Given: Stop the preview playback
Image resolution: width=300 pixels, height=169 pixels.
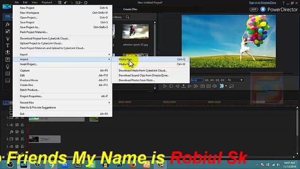Looking at the screenshot, I should point(171,86).
